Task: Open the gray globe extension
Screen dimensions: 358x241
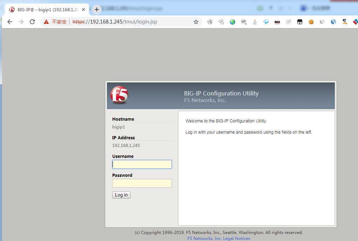Action: pyautogui.click(x=210, y=22)
